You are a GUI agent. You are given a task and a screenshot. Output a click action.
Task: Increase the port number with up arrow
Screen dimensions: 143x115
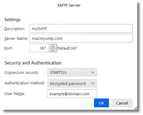click(53, 46)
